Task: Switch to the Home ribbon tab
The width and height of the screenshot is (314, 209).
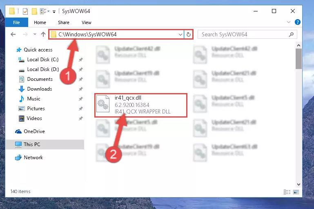Action: pyautogui.click(x=40, y=22)
